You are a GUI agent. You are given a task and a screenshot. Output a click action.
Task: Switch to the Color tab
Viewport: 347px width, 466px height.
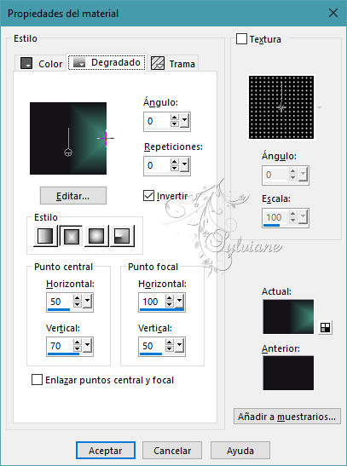click(41, 63)
